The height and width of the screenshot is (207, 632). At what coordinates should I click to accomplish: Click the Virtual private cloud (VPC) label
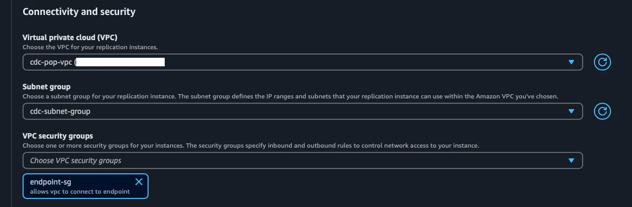(70, 37)
